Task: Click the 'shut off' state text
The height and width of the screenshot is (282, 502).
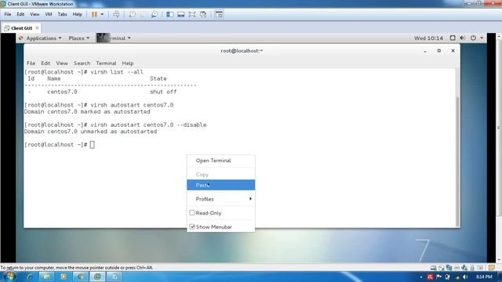Action: pos(163,92)
